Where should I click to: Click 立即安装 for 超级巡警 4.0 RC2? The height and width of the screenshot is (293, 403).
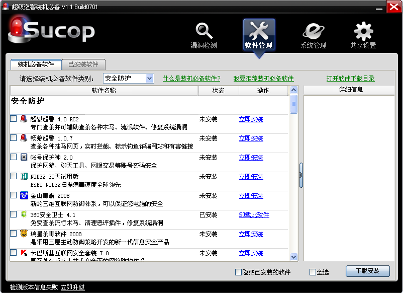pyautogui.click(x=251, y=119)
